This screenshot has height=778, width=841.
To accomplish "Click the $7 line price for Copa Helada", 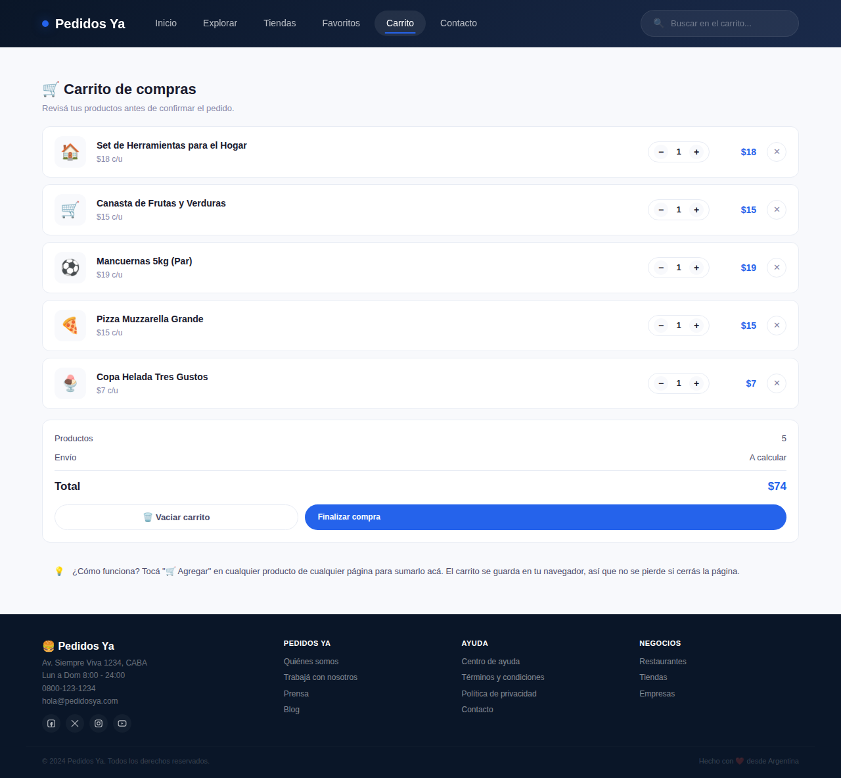I will tap(751, 383).
